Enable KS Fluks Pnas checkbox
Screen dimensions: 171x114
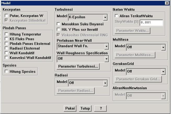point(7,39)
